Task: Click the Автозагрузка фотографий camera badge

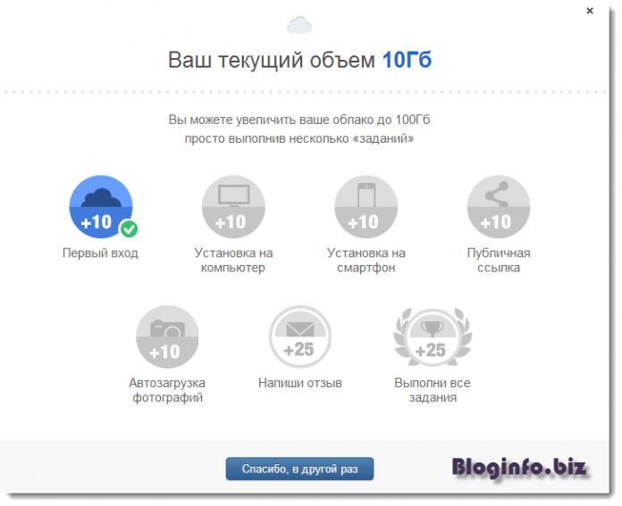Action: pos(167,336)
